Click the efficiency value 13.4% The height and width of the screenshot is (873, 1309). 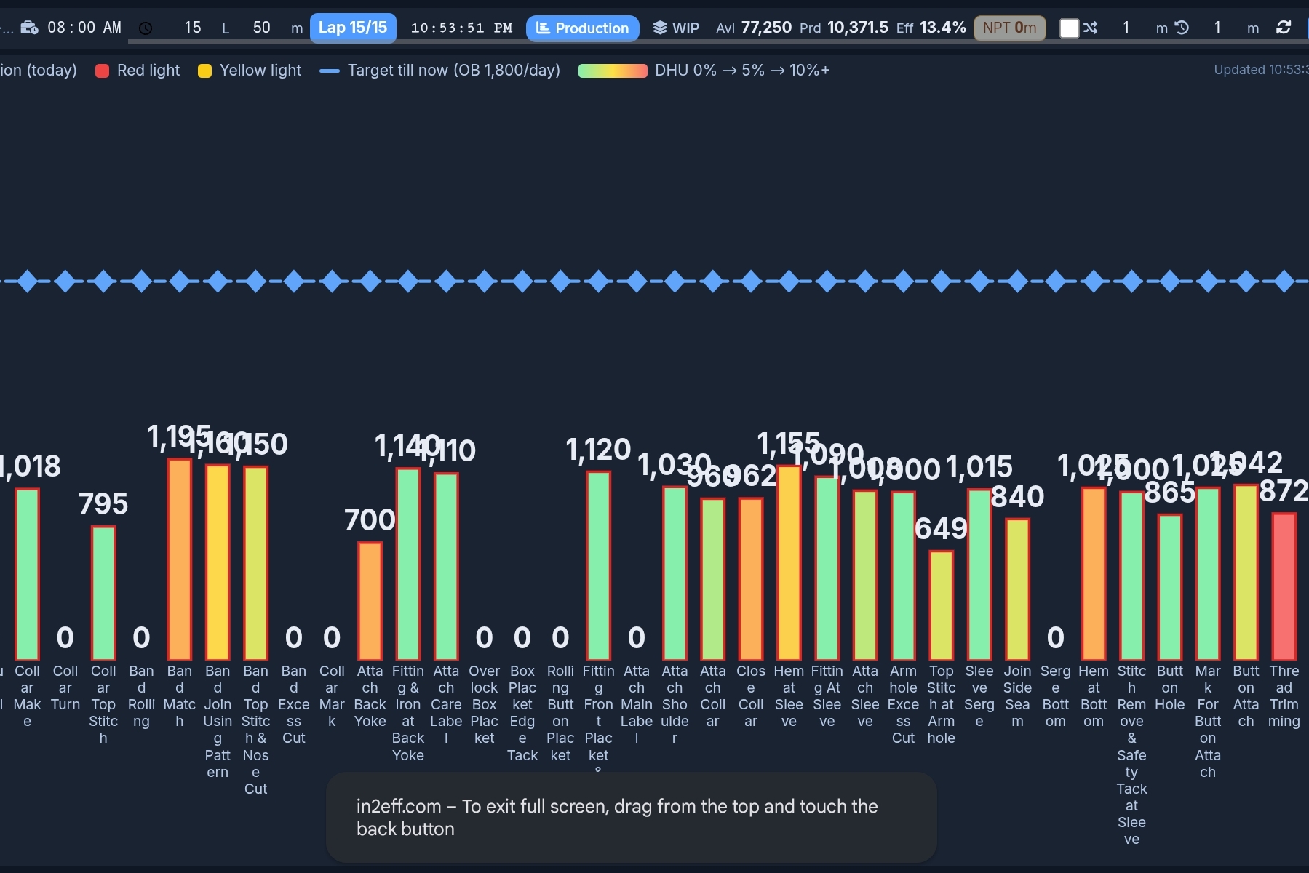[x=943, y=28]
